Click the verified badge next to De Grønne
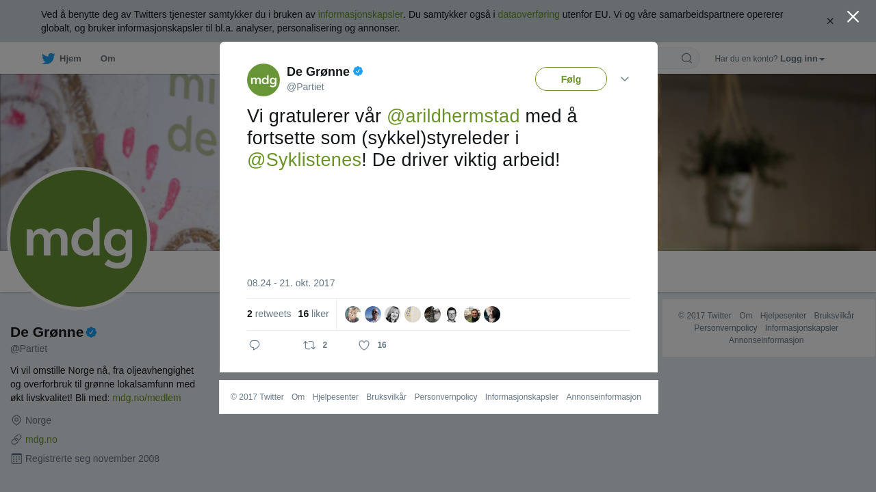 pos(358,71)
